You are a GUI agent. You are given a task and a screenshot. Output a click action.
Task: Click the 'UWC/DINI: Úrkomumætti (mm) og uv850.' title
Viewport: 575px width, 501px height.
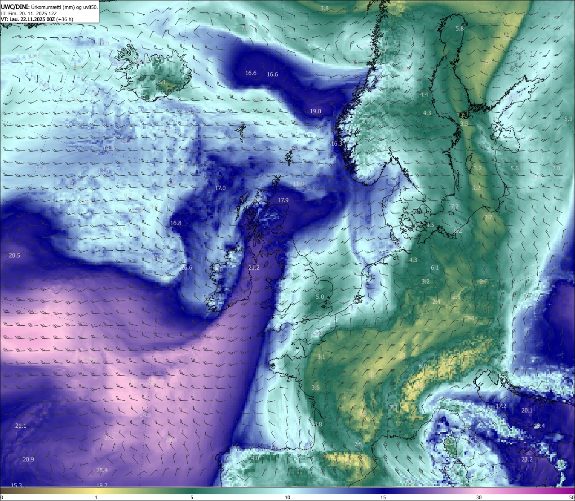pyautogui.click(x=49, y=7)
